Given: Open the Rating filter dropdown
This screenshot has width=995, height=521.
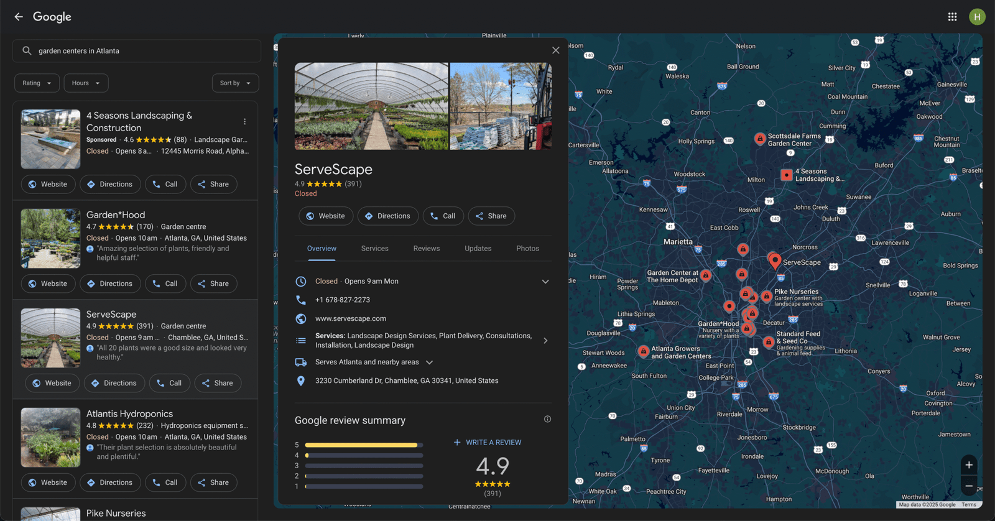Looking at the screenshot, I should point(37,83).
